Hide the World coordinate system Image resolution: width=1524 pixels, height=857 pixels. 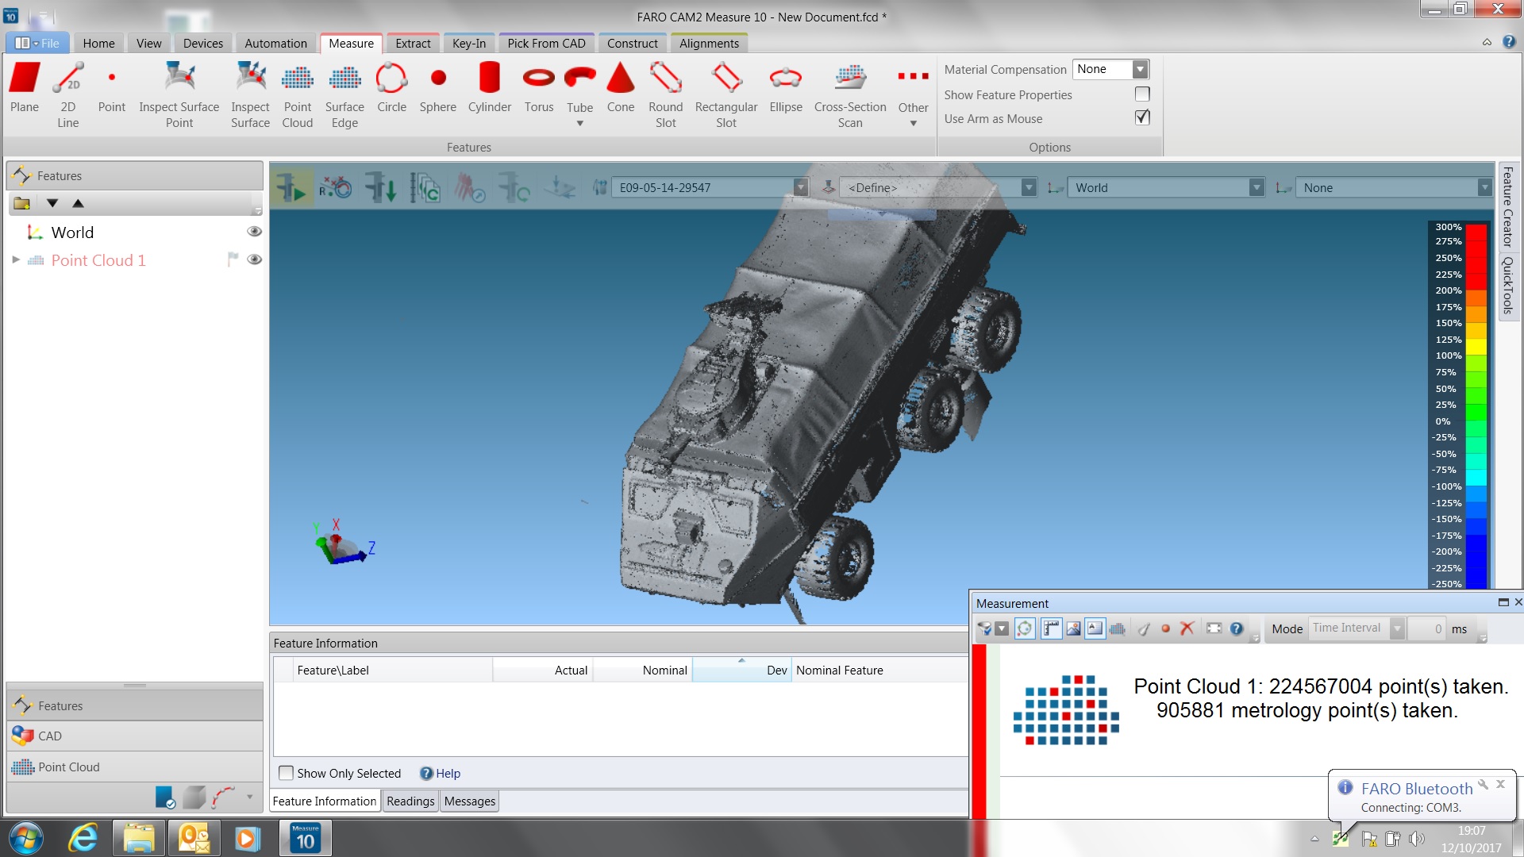[254, 232]
